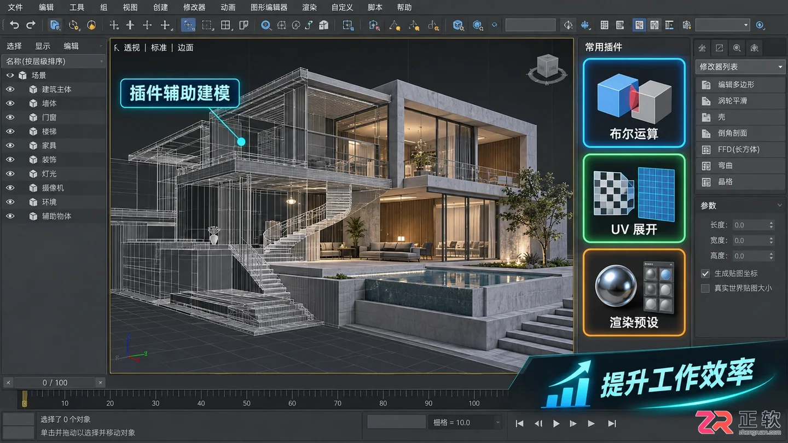Open the 图形编辑器 menu
Image resolution: width=788 pixels, height=443 pixels.
click(x=269, y=8)
